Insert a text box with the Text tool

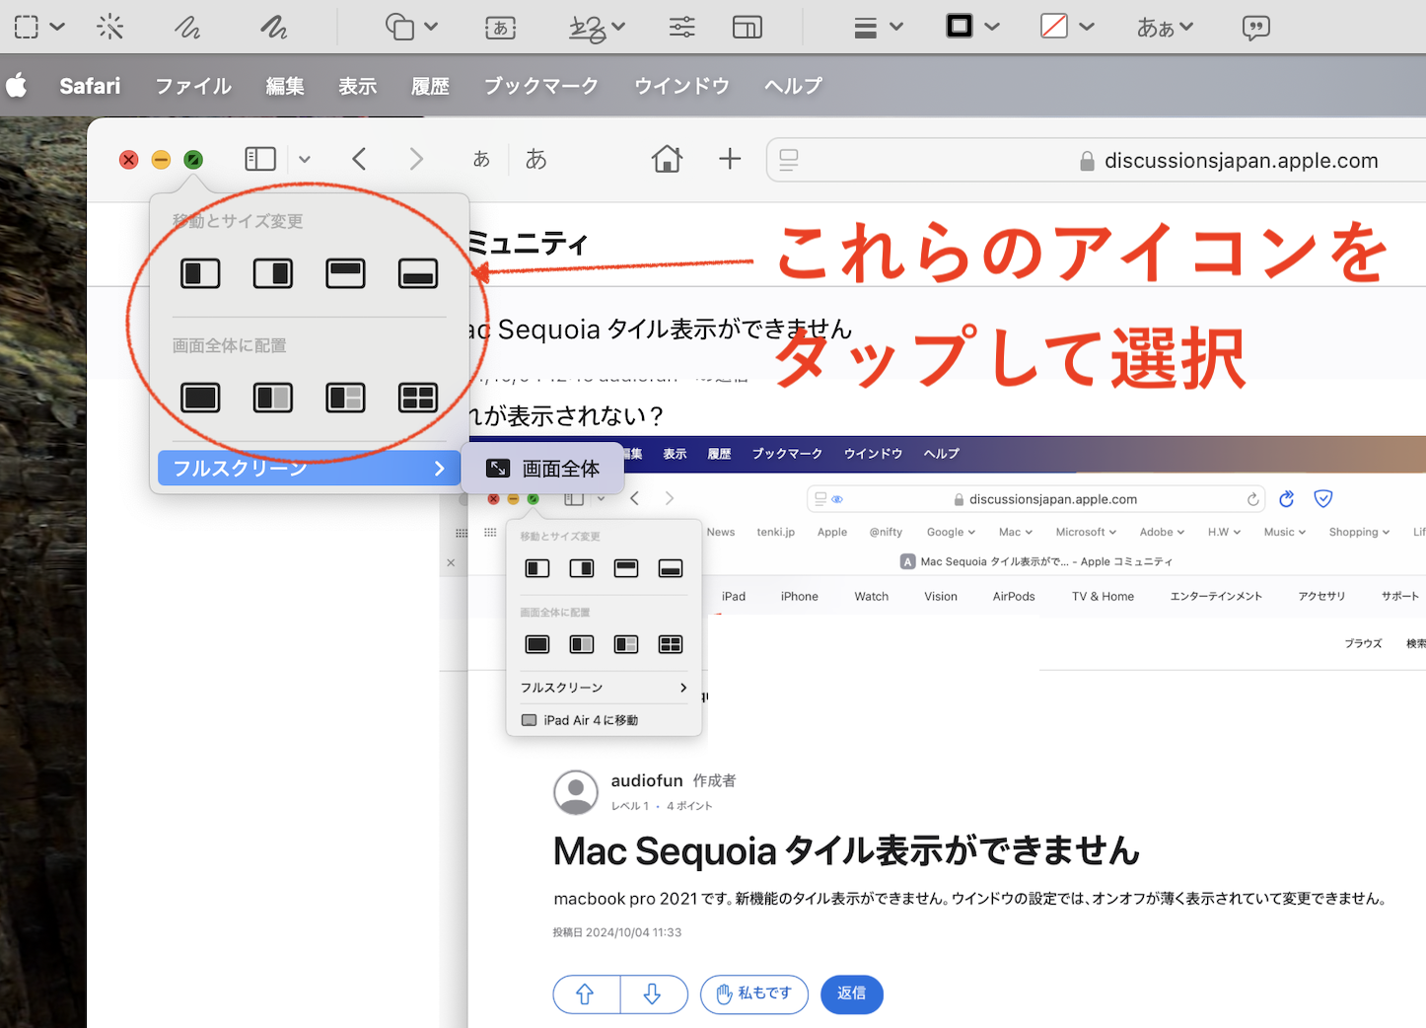click(500, 28)
